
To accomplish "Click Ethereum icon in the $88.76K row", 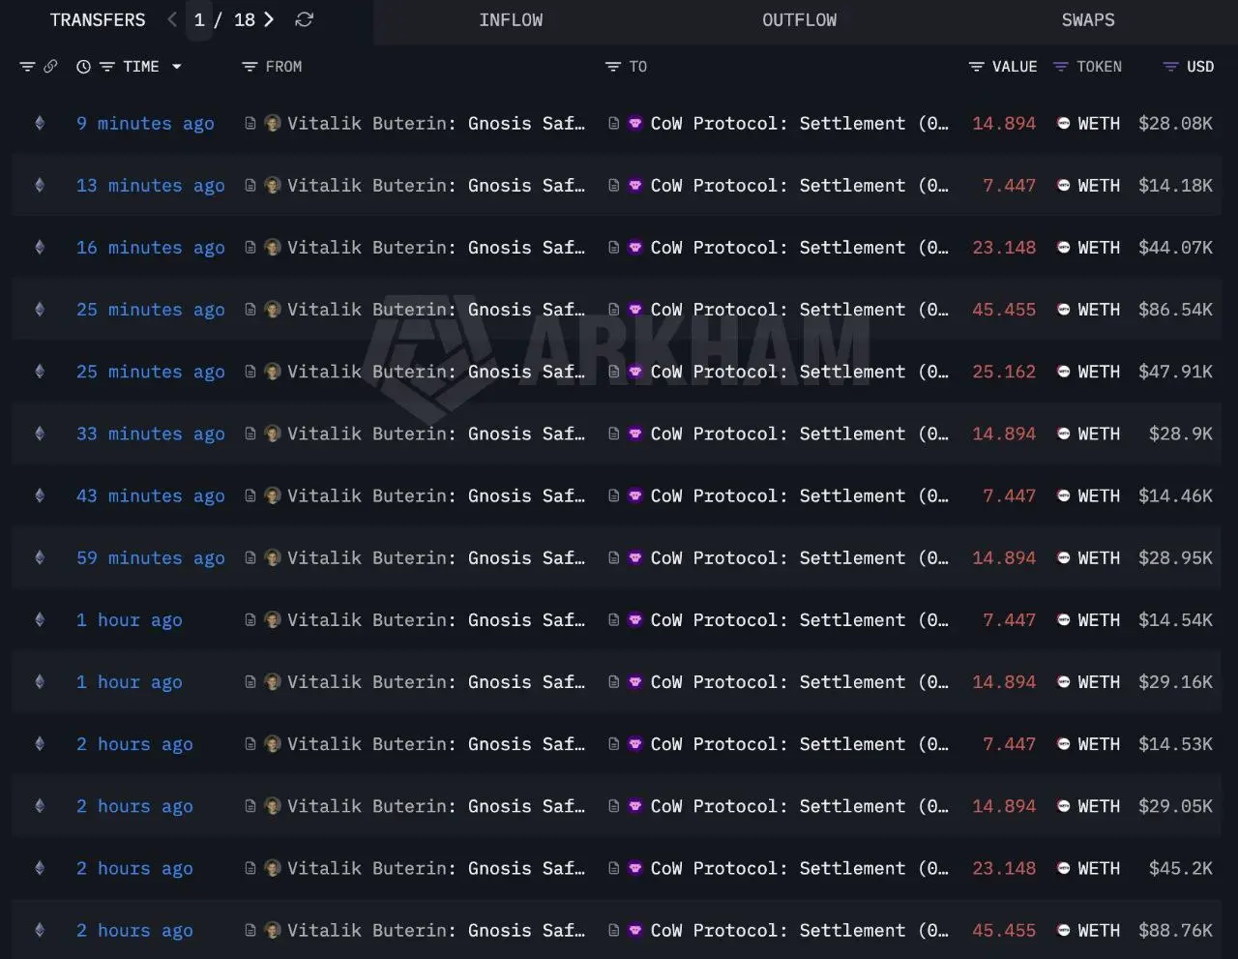I will click(x=40, y=930).
